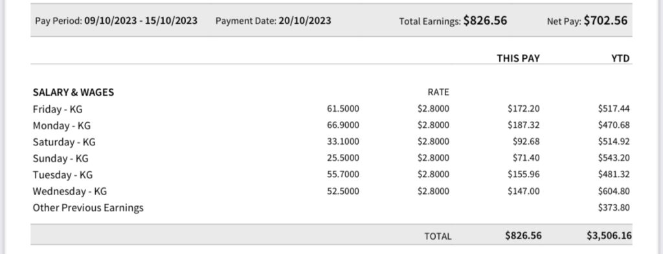
Task: Select the total this-pay amount $826.56 in footer
Action: (523, 236)
